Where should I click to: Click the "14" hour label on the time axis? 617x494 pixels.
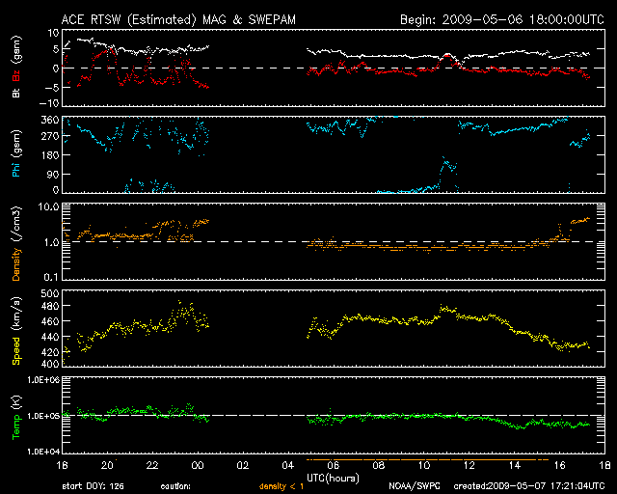pos(514,465)
